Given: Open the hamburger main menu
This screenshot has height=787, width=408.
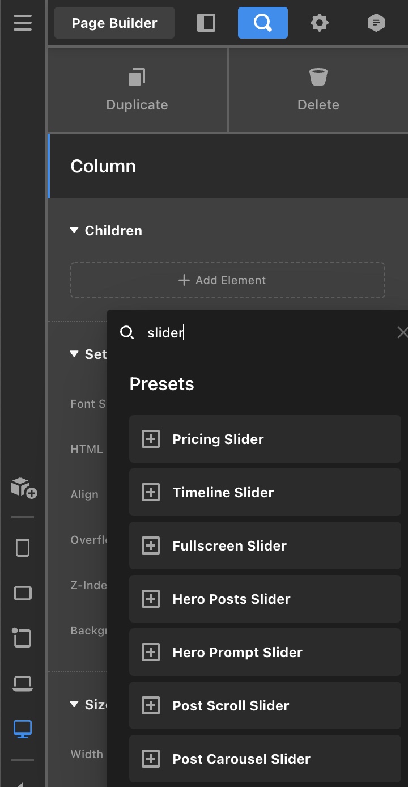Looking at the screenshot, I should [x=23, y=23].
